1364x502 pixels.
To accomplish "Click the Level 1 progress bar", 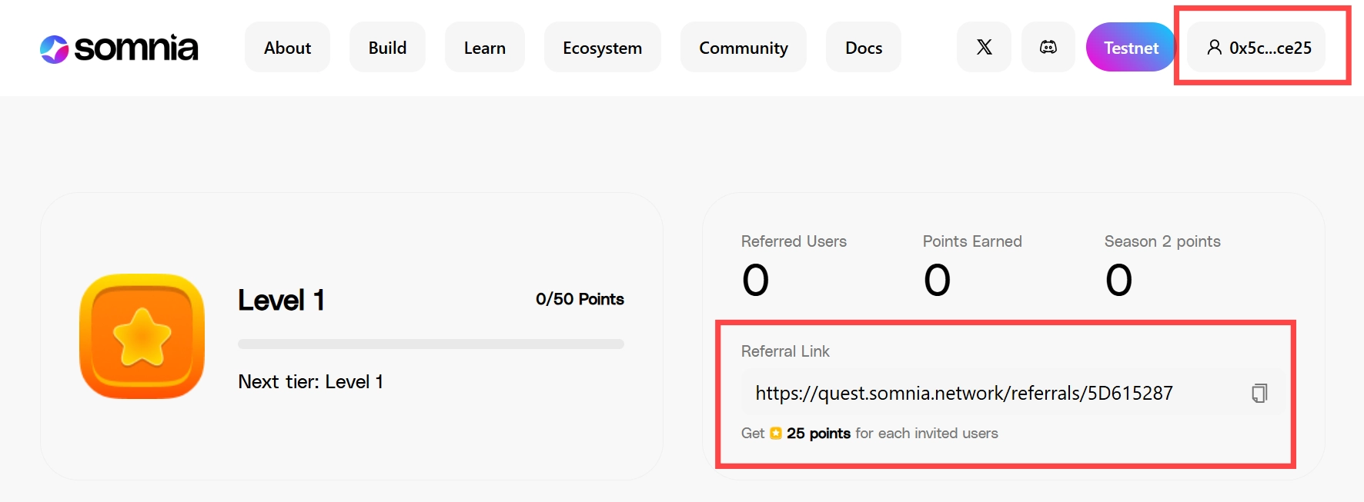I will click(430, 344).
